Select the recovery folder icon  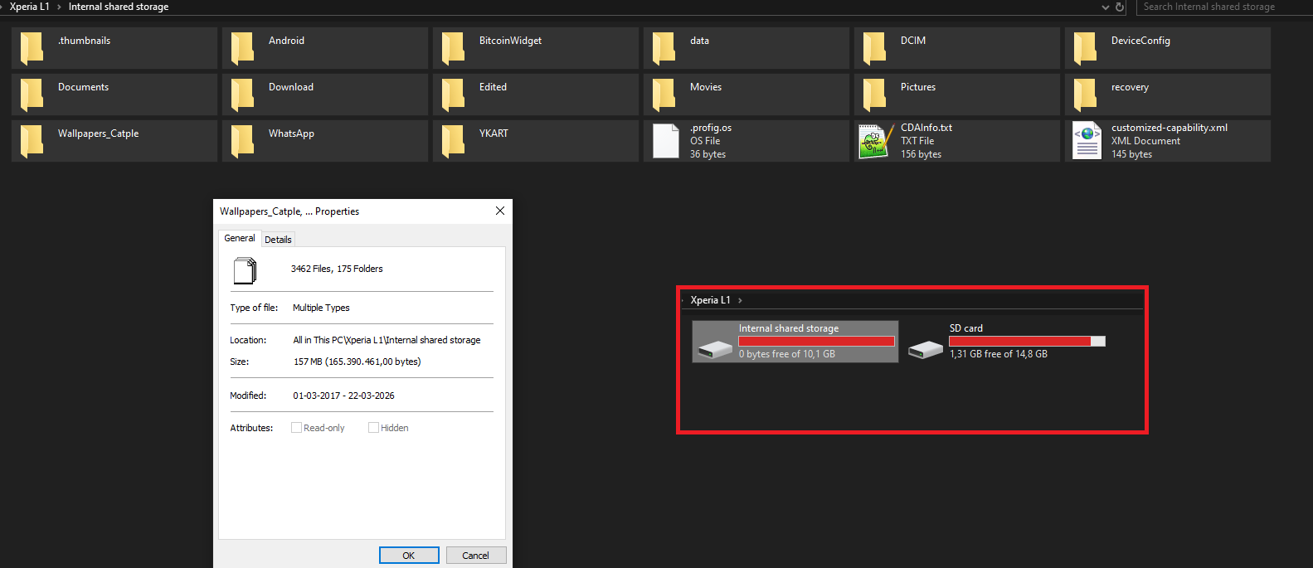click(1085, 95)
